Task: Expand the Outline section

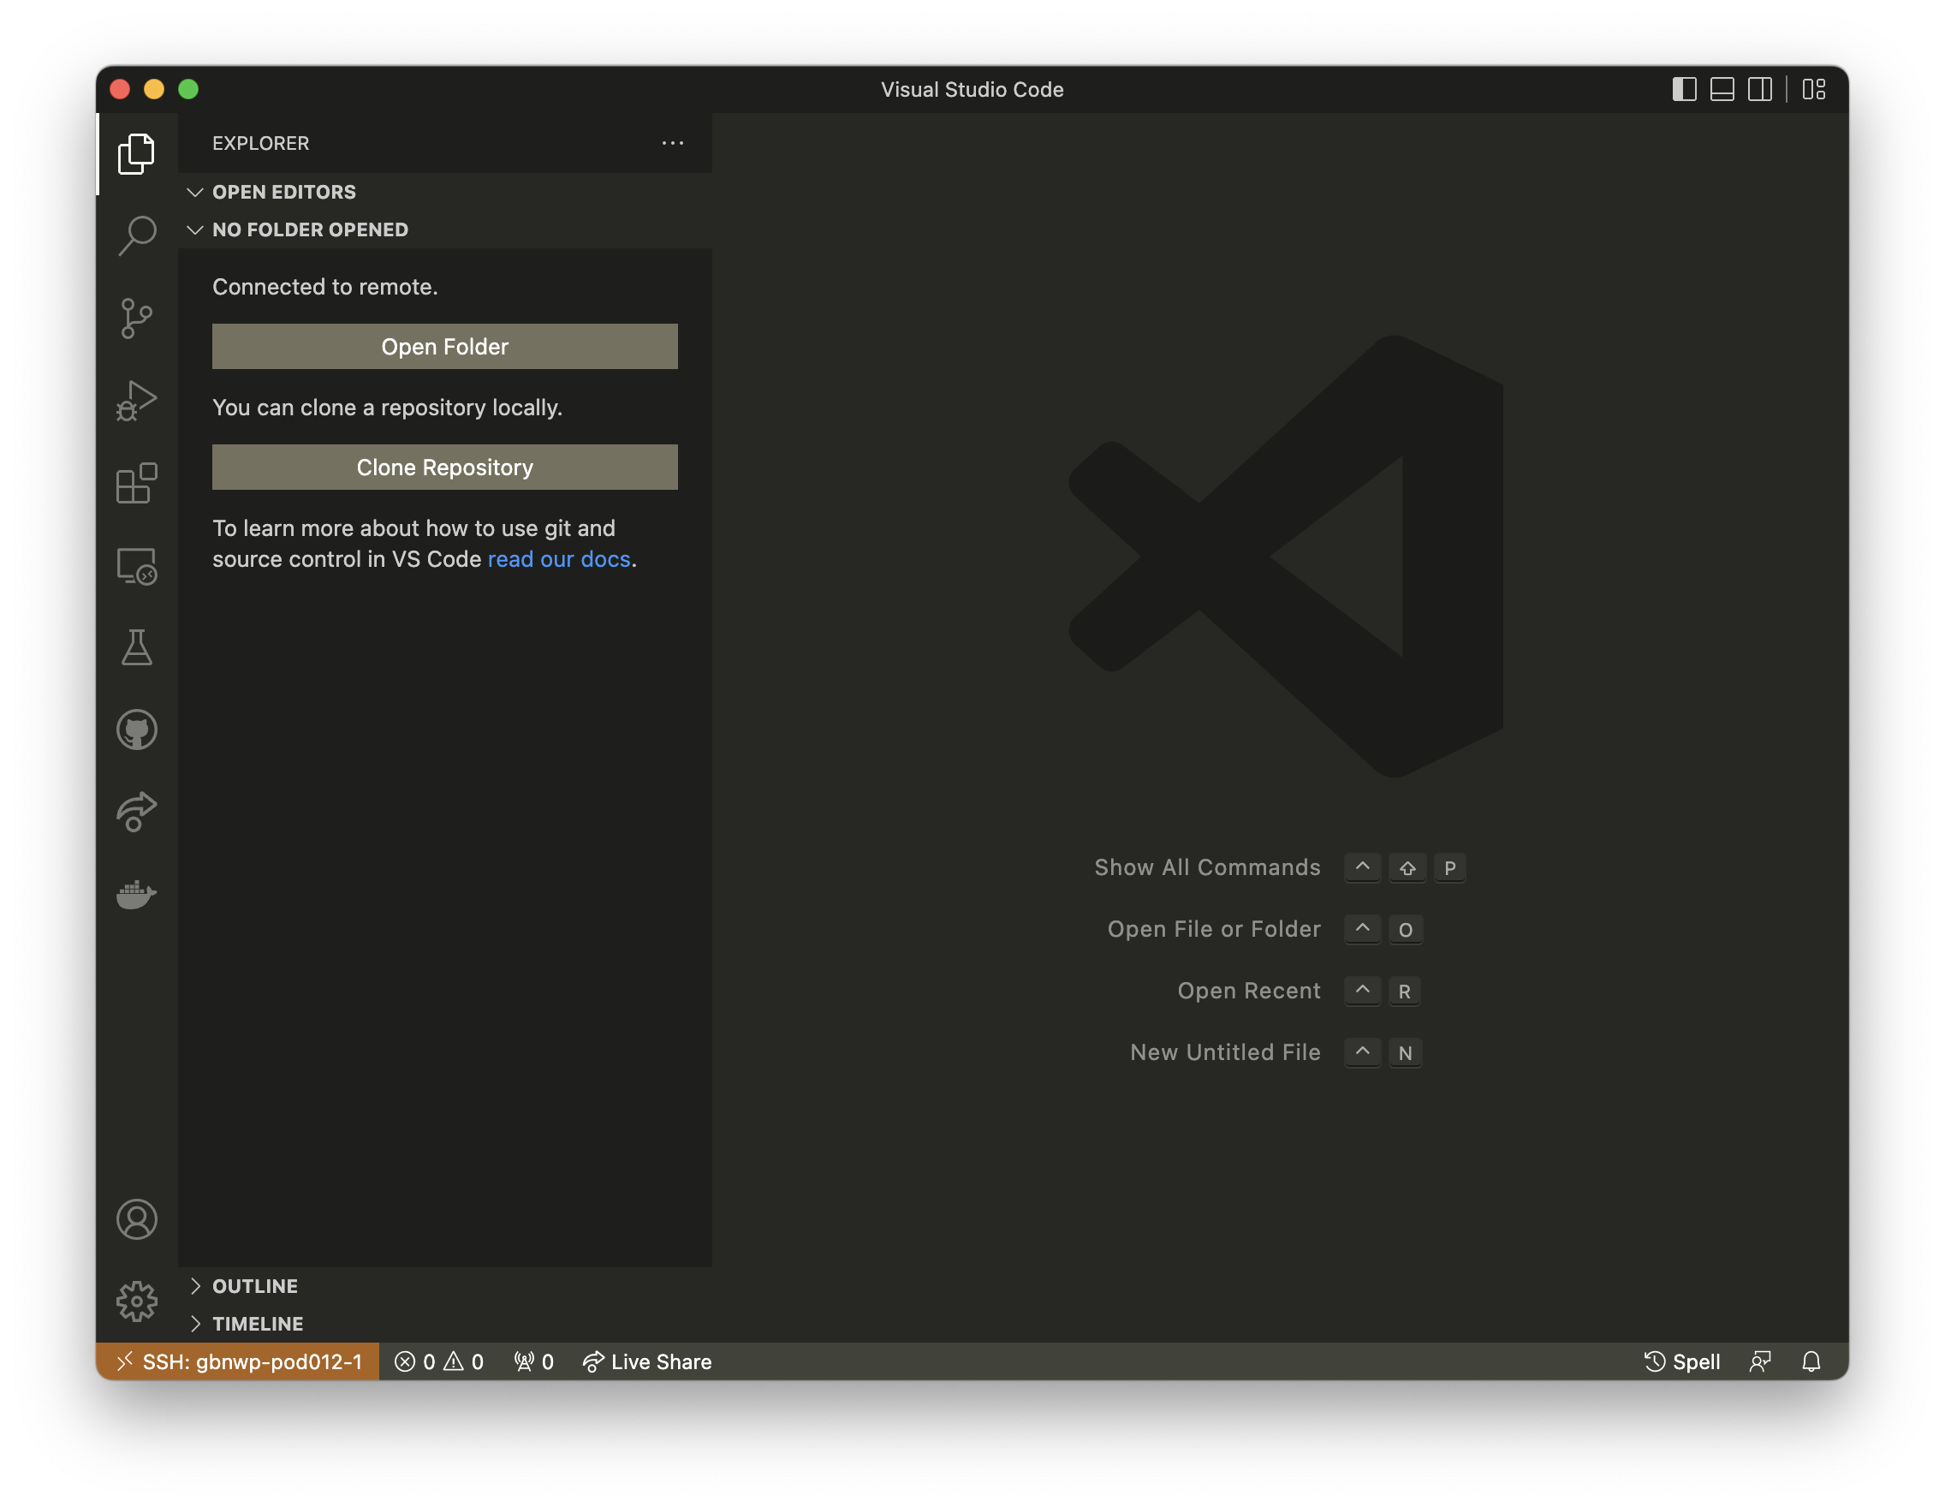Action: (x=445, y=1285)
